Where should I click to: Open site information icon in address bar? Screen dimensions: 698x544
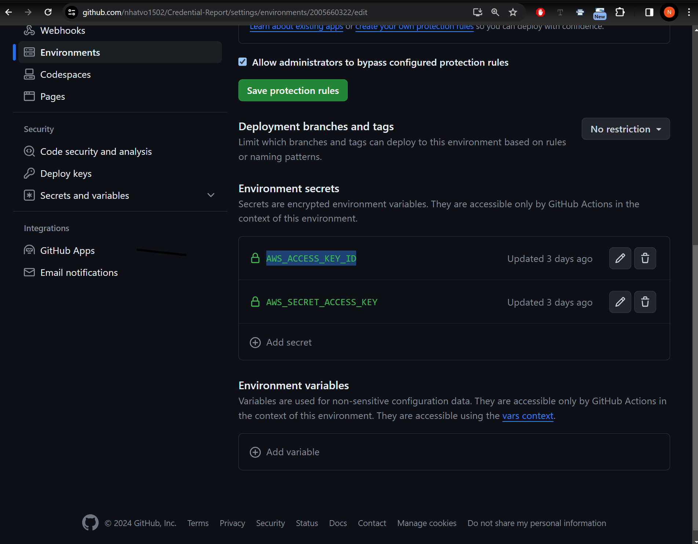[72, 12]
